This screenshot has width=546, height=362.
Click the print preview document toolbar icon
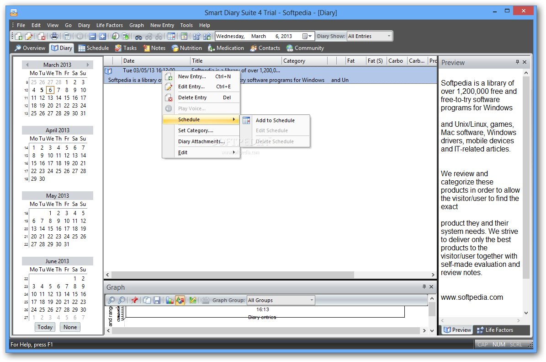coord(67,36)
